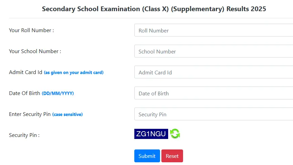Click the 'Date Of Birth' label
The width and height of the screenshot is (293, 165).
(25, 93)
